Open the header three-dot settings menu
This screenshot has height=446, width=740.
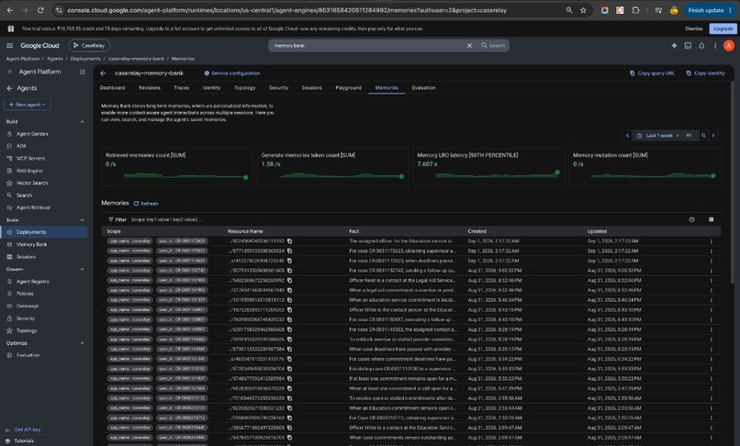click(715, 45)
